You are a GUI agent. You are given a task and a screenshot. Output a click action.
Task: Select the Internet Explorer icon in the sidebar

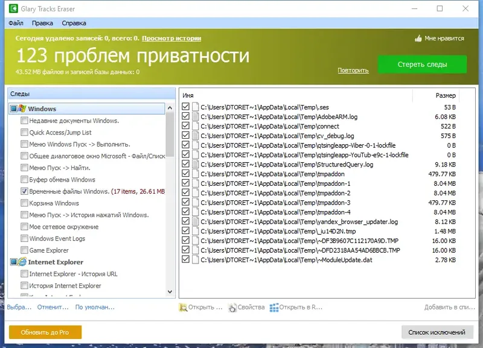[x=21, y=262]
